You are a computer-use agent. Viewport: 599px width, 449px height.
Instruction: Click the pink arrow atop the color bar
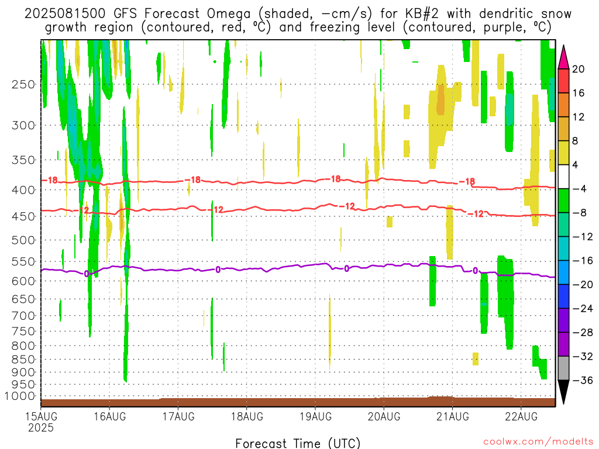[563, 57]
